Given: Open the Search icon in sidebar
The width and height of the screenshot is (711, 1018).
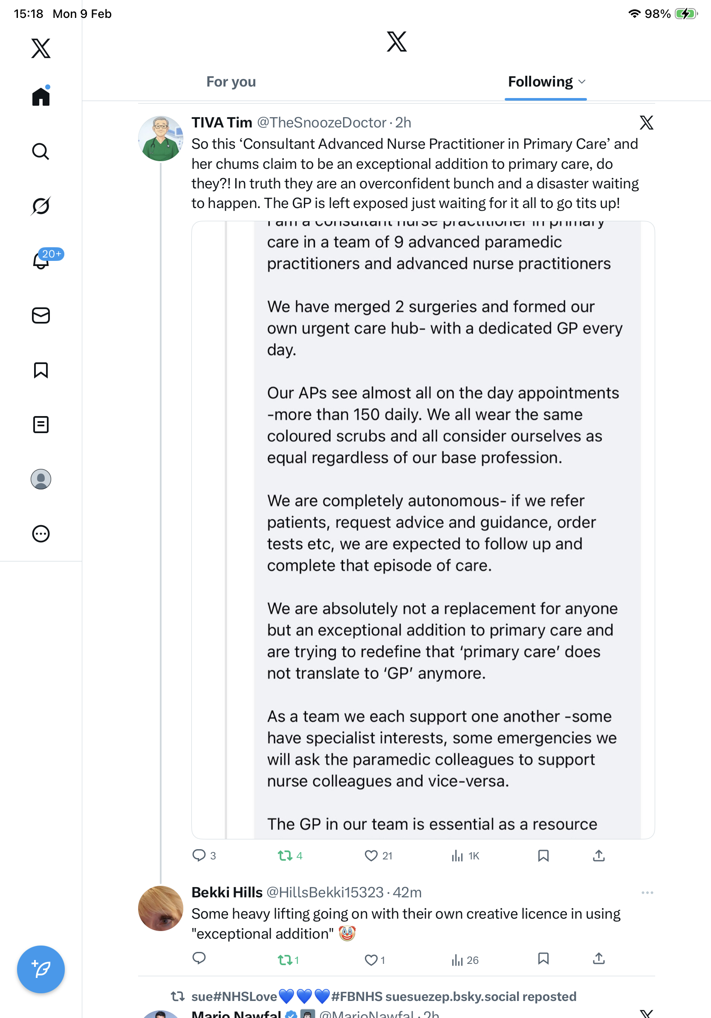Looking at the screenshot, I should [40, 152].
